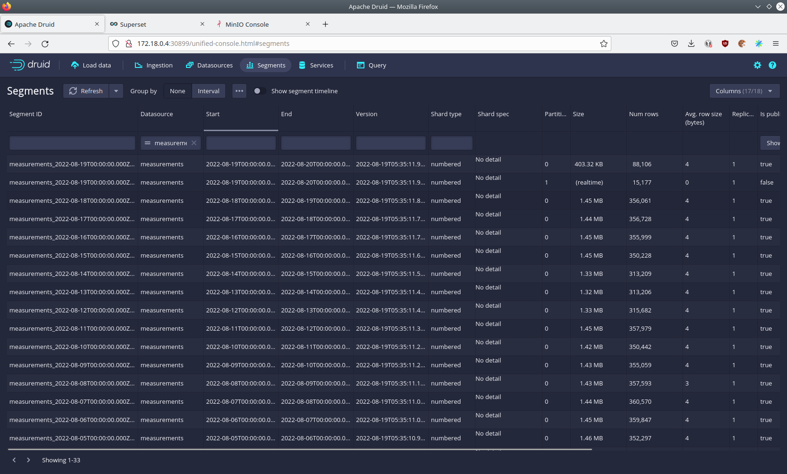Expand the Refresh interval dropdown arrow
Image resolution: width=787 pixels, height=474 pixels.
(x=116, y=91)
